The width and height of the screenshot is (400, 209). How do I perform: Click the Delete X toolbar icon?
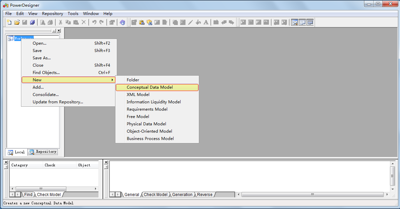83,22
